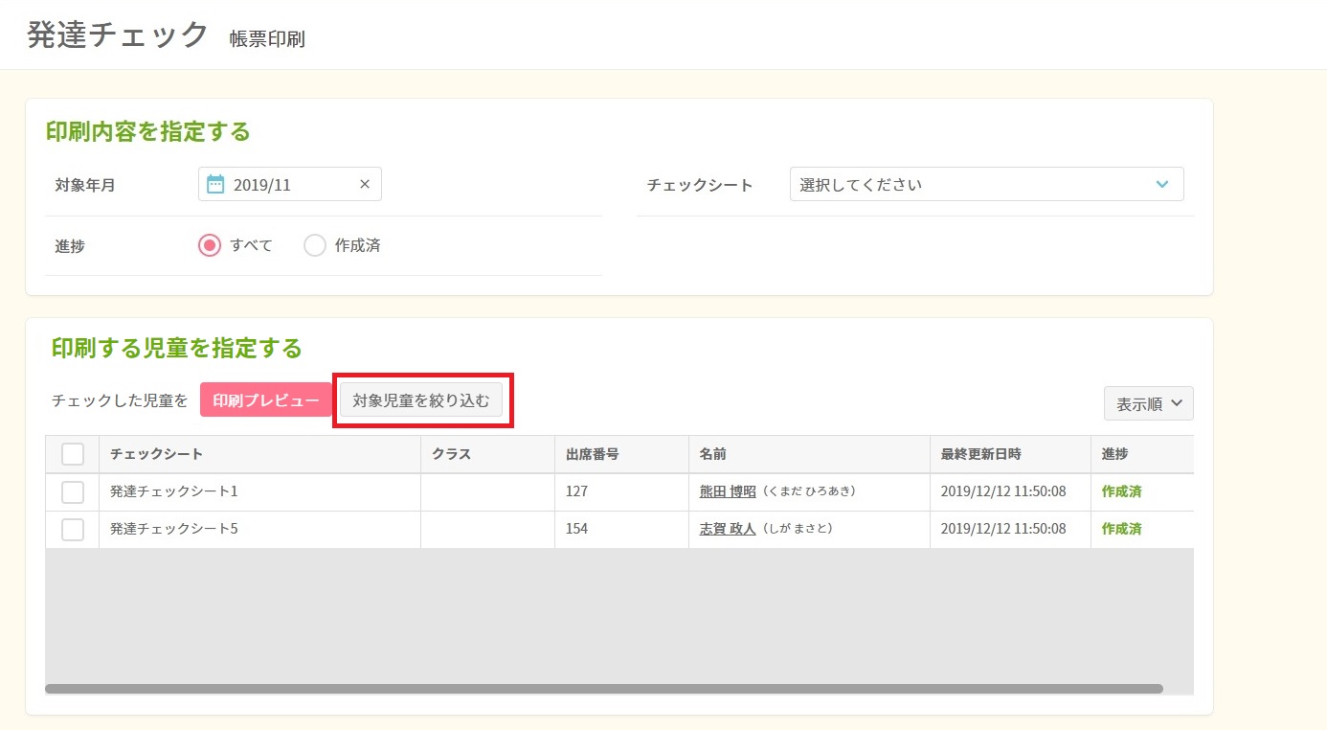Image resolution: width=1327 pixels, height=730 pixels.
Task: Select the 作成済 radio button
Action: click(315, 245)
